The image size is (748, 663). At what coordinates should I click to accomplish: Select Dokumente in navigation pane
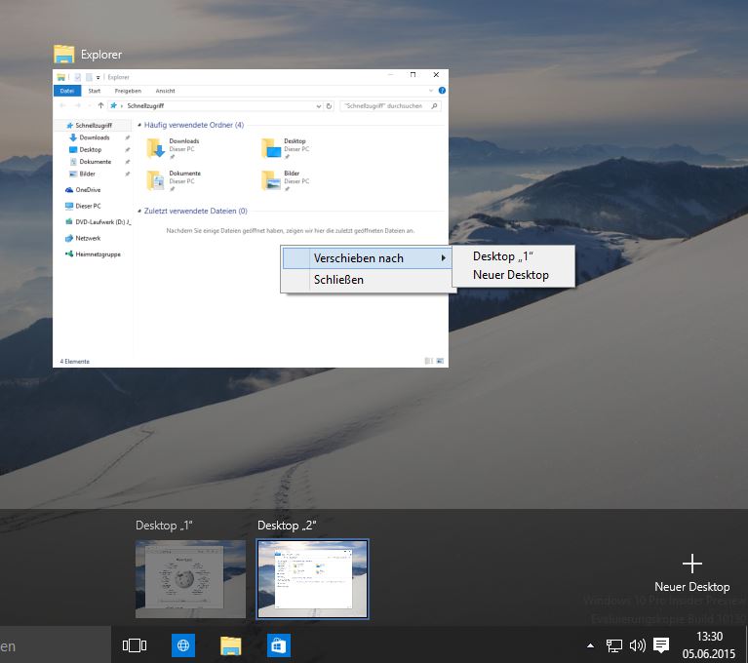pos(95,162)
